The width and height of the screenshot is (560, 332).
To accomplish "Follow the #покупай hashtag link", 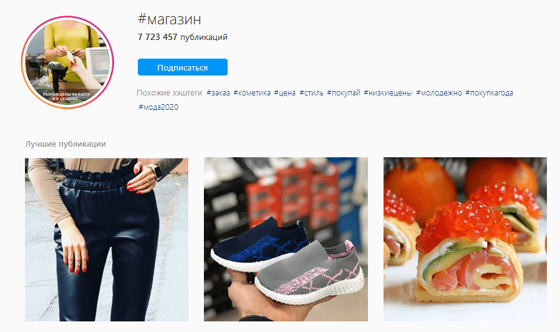I will (x=344, y=93).
